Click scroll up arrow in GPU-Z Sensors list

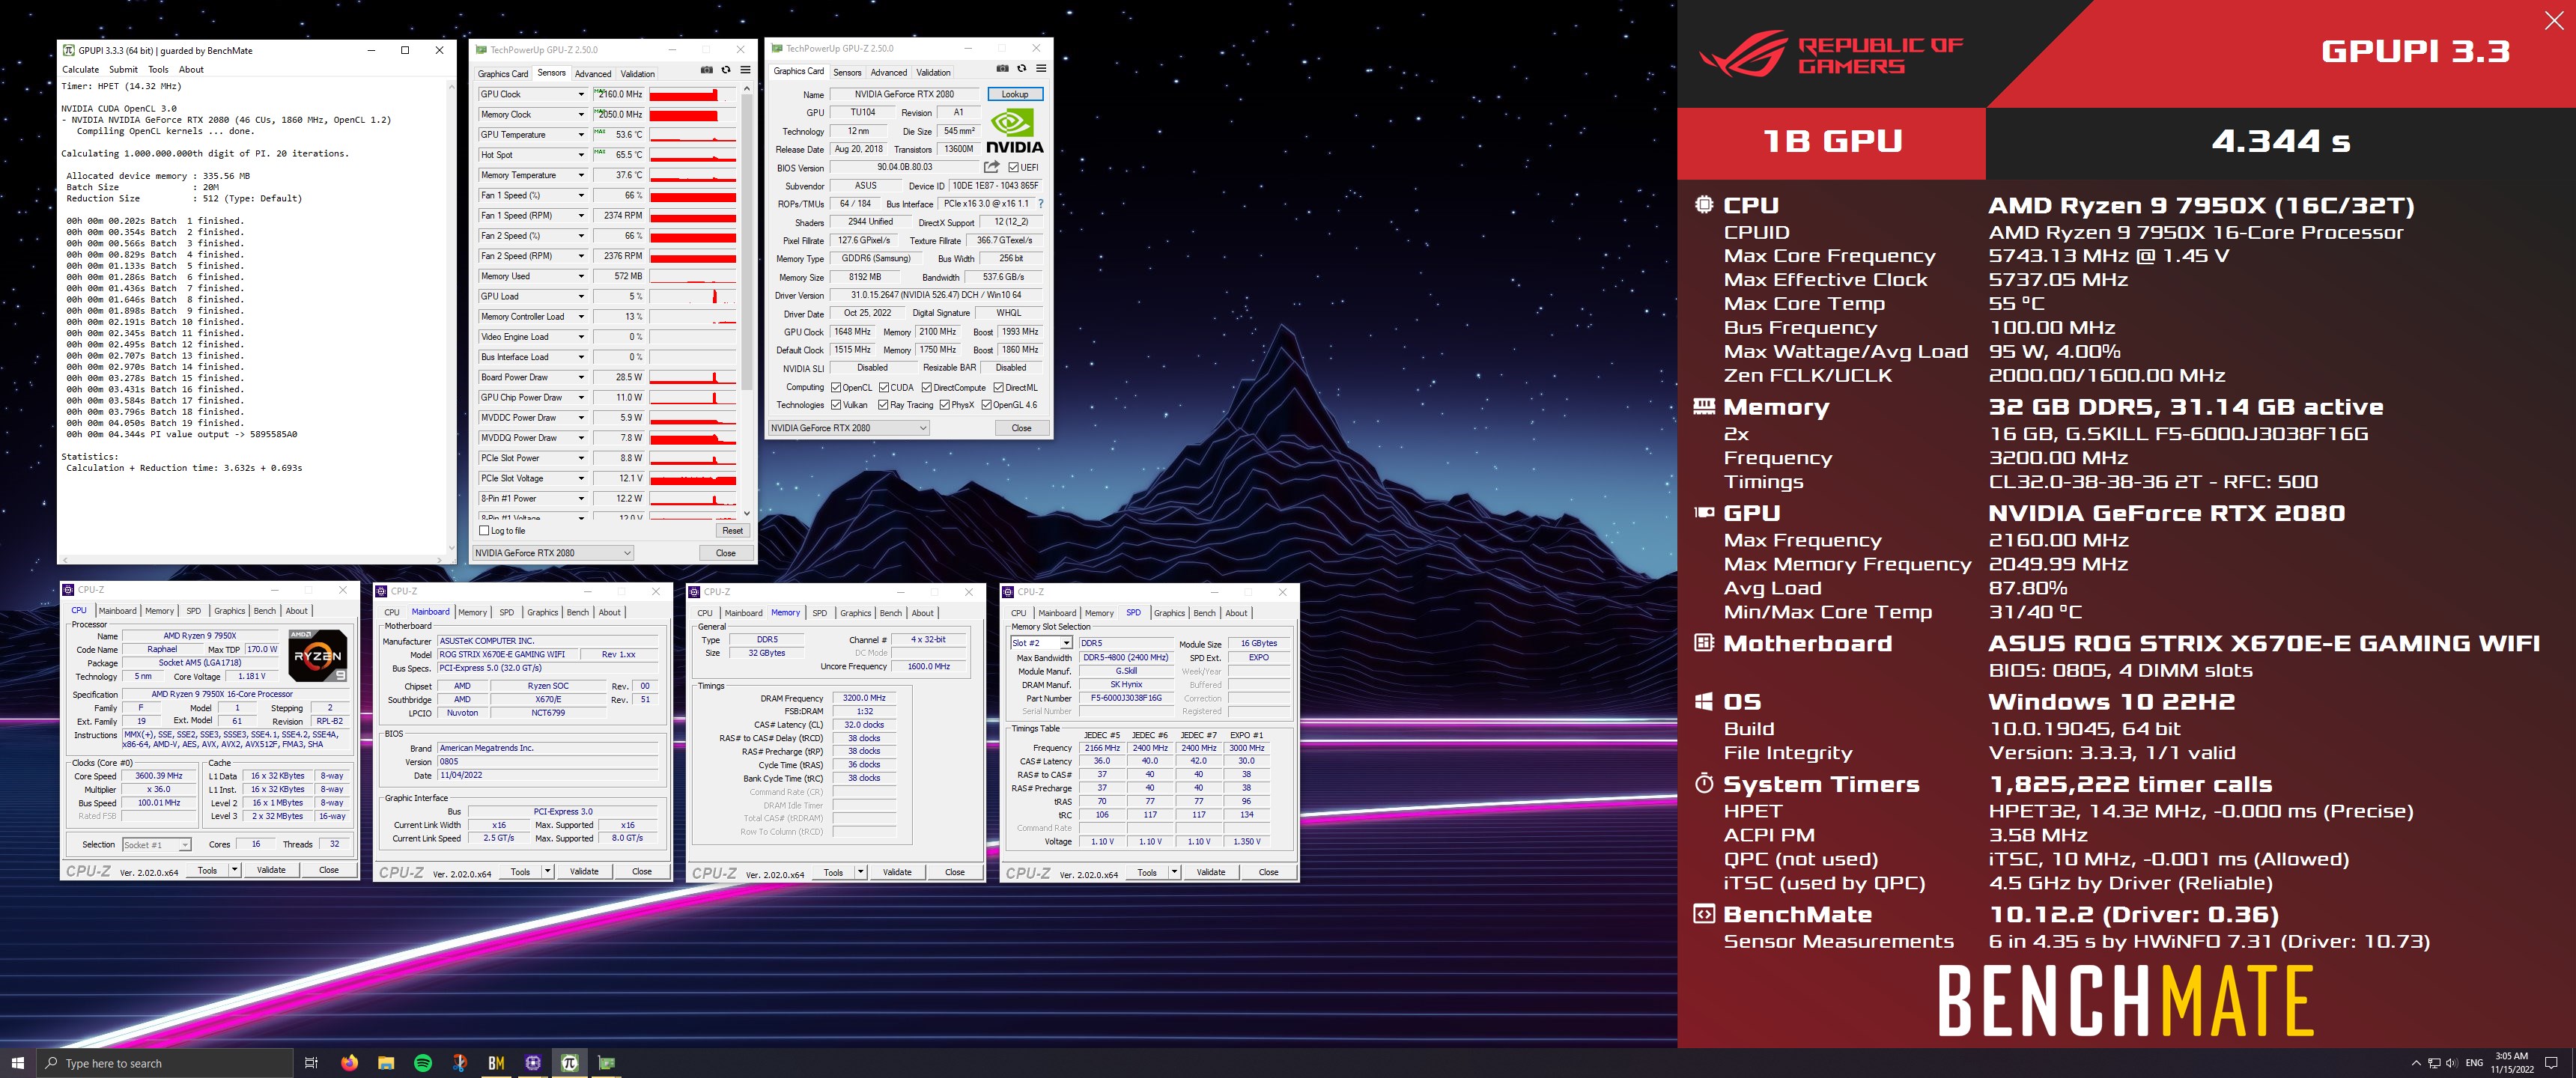(x=746, y=89)
